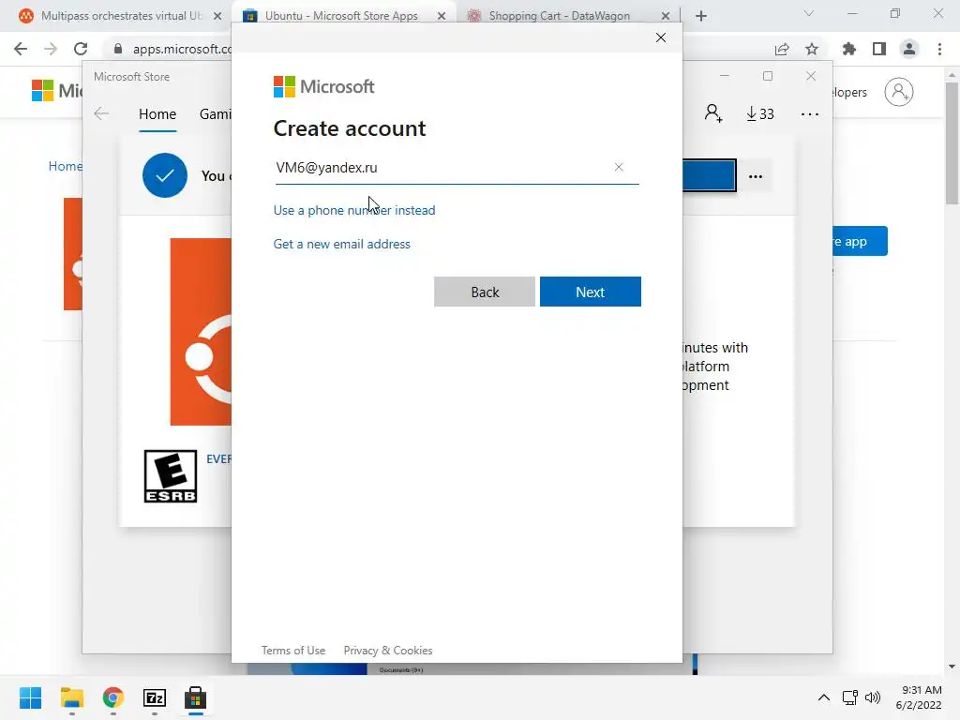Open Windows Start menu
Screen dimensions: 960x720
pos(30,697)
